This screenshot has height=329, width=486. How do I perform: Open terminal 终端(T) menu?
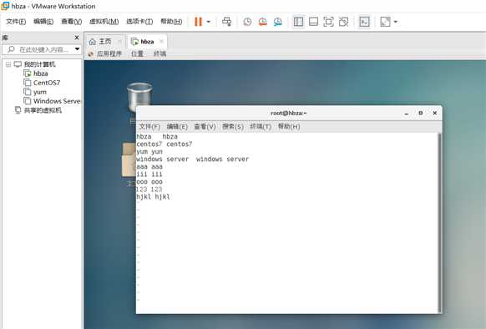click(261, 127)
